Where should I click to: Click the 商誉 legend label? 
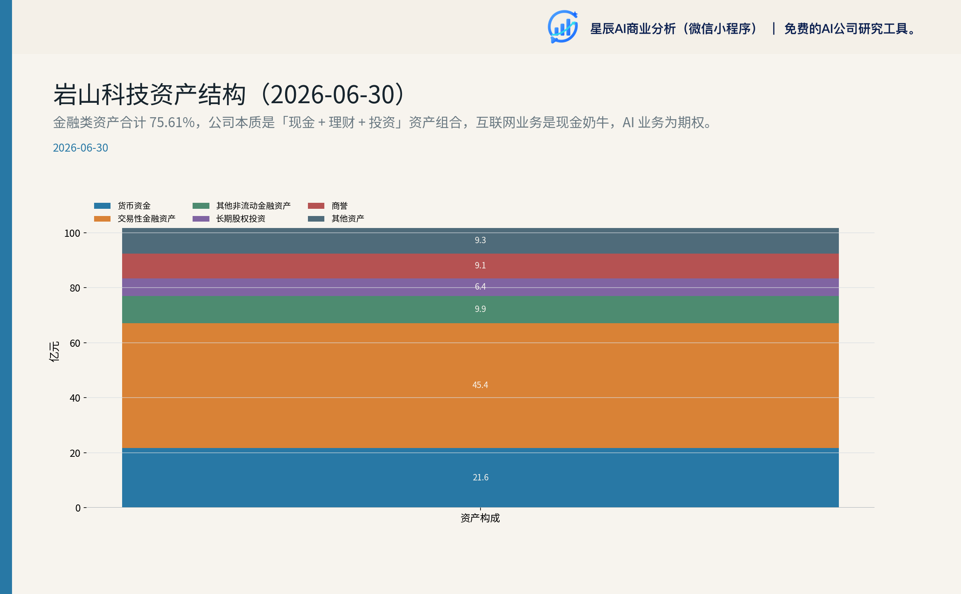click(x=340, y=206)
